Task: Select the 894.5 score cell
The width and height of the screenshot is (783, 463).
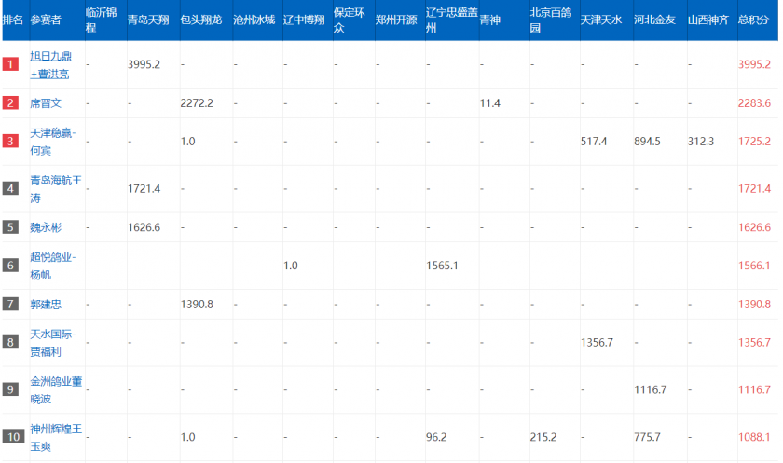Action: click(x=647, y=142)
